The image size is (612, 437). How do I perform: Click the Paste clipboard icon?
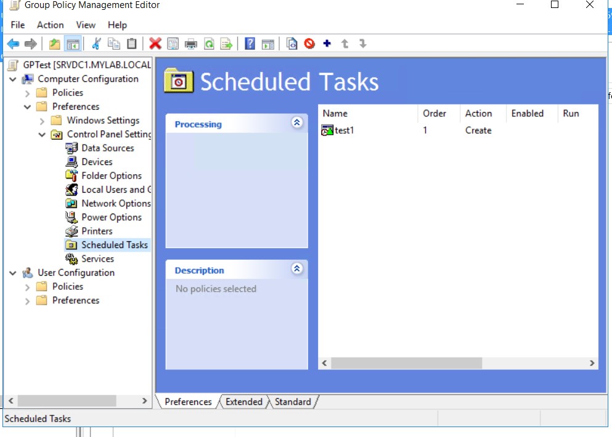pos(132,44)
